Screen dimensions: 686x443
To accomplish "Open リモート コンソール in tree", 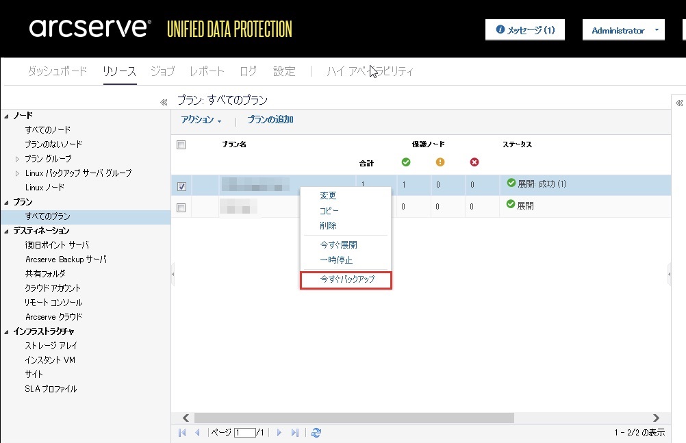I will pos(53,303).
